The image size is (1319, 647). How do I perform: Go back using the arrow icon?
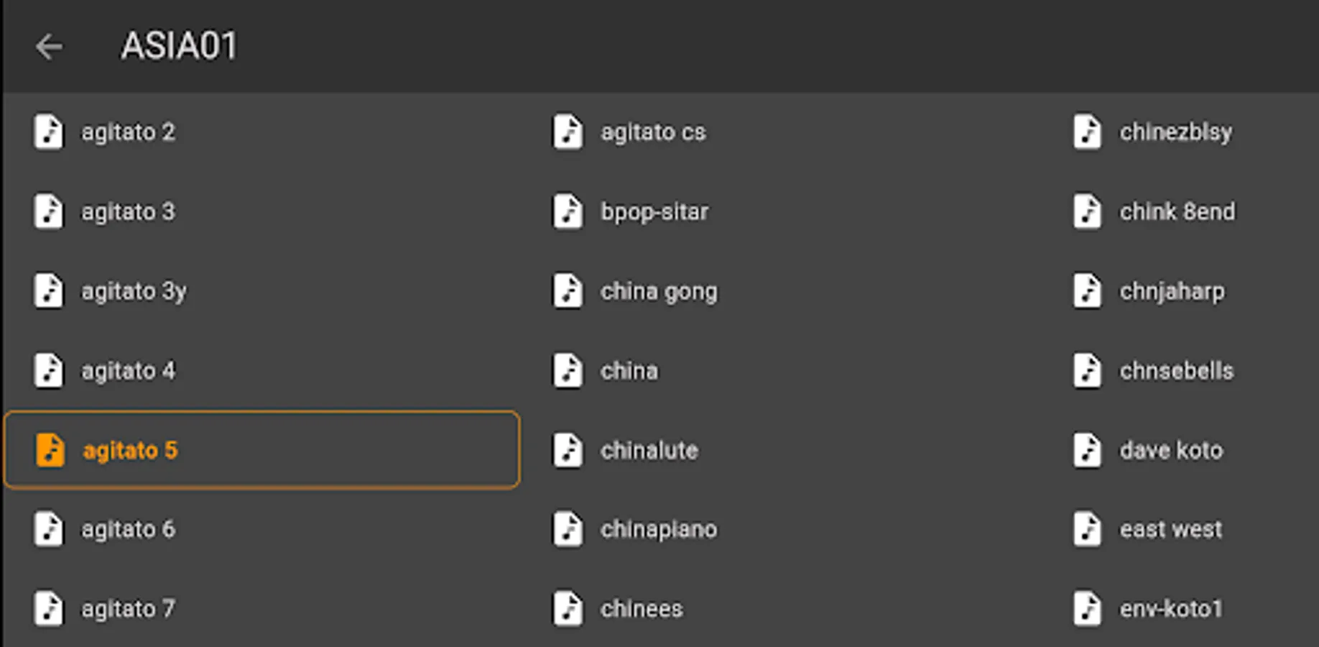pos(49,47)
